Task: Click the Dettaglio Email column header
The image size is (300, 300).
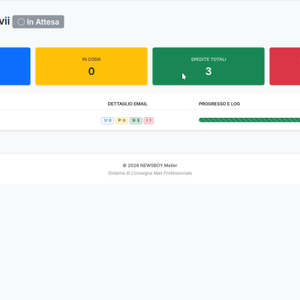Action: coord(127,103)
